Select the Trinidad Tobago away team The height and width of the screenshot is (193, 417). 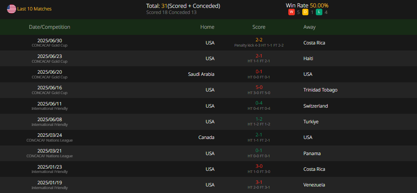point(321,90)
